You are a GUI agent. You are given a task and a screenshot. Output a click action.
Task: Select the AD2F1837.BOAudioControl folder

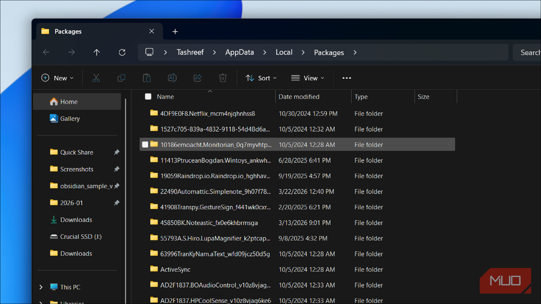coord(297,285)
